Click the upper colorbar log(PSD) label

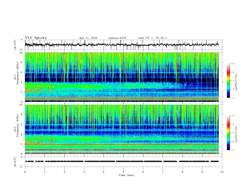[x=236, y=83]
